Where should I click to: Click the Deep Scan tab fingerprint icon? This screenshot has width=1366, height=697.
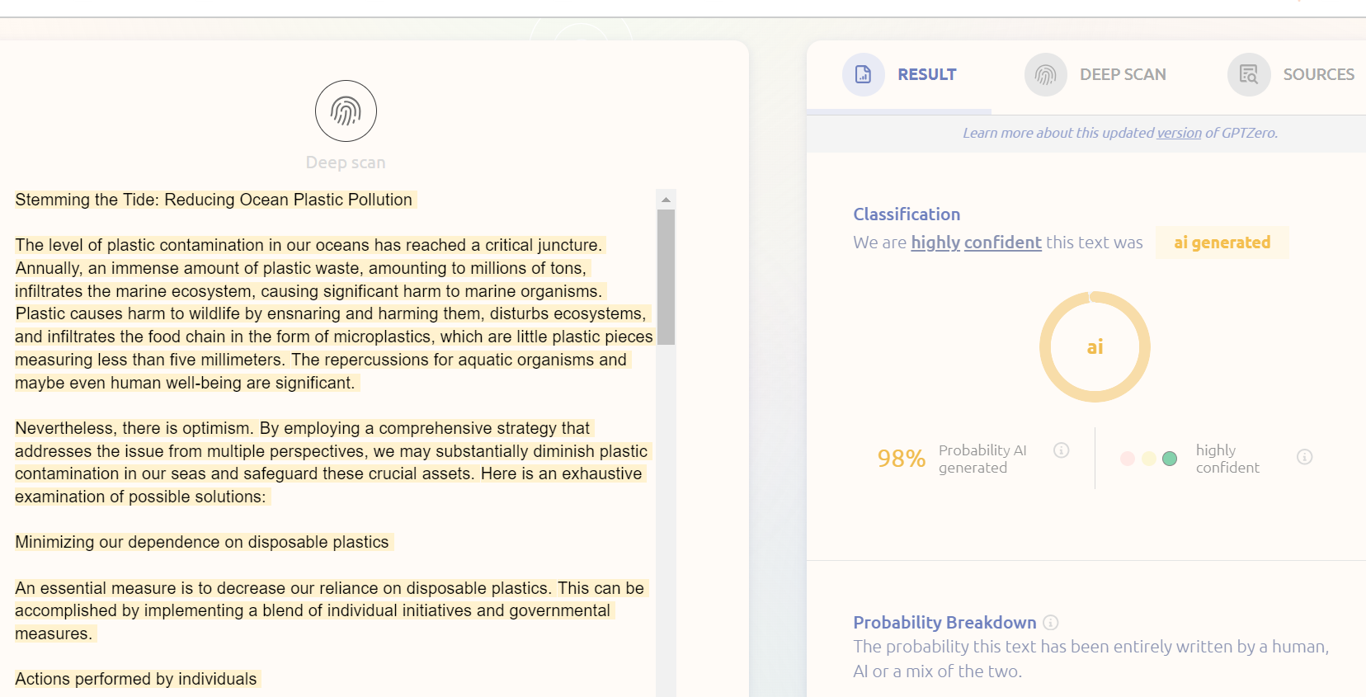point(1045,75)
